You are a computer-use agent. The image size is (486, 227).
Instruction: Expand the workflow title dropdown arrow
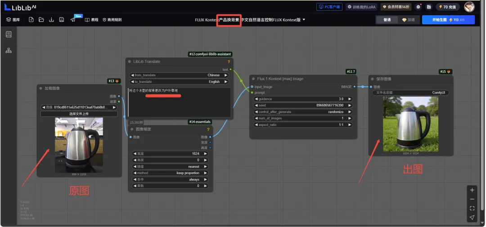tap(304, 19)
